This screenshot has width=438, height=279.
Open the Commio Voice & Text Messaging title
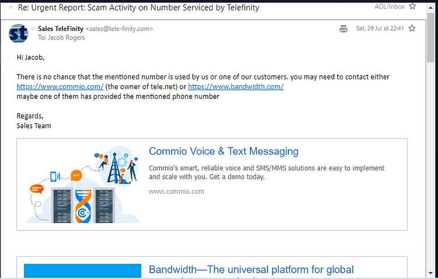(x=224, y=151)
